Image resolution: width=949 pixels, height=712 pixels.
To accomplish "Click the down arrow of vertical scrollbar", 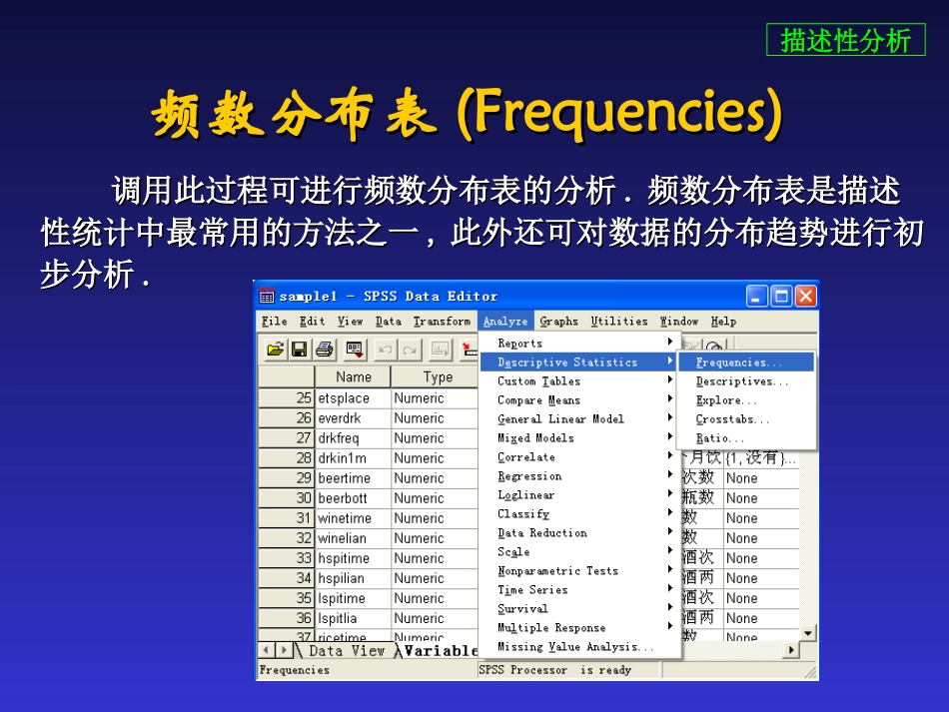I will [808, 633].
